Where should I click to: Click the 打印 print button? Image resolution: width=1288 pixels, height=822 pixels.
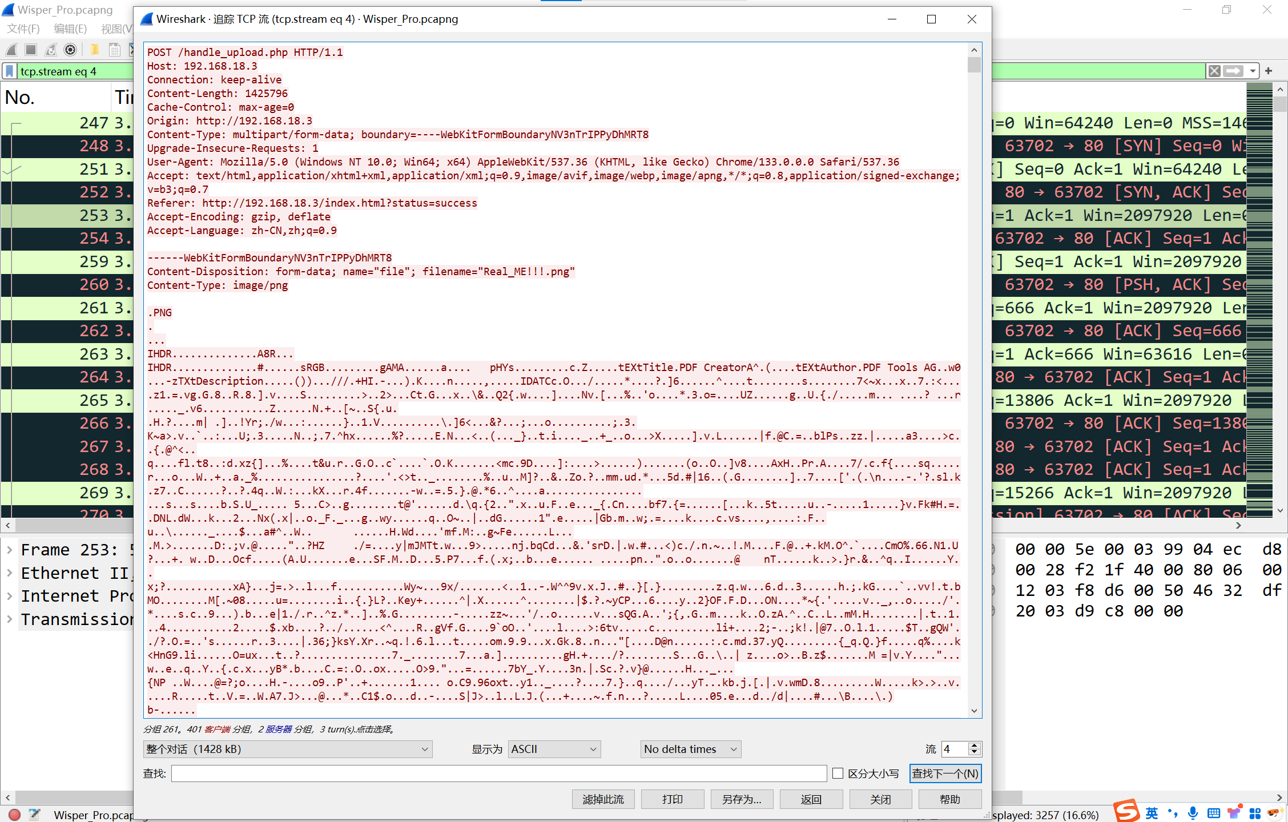coord(673,799)
